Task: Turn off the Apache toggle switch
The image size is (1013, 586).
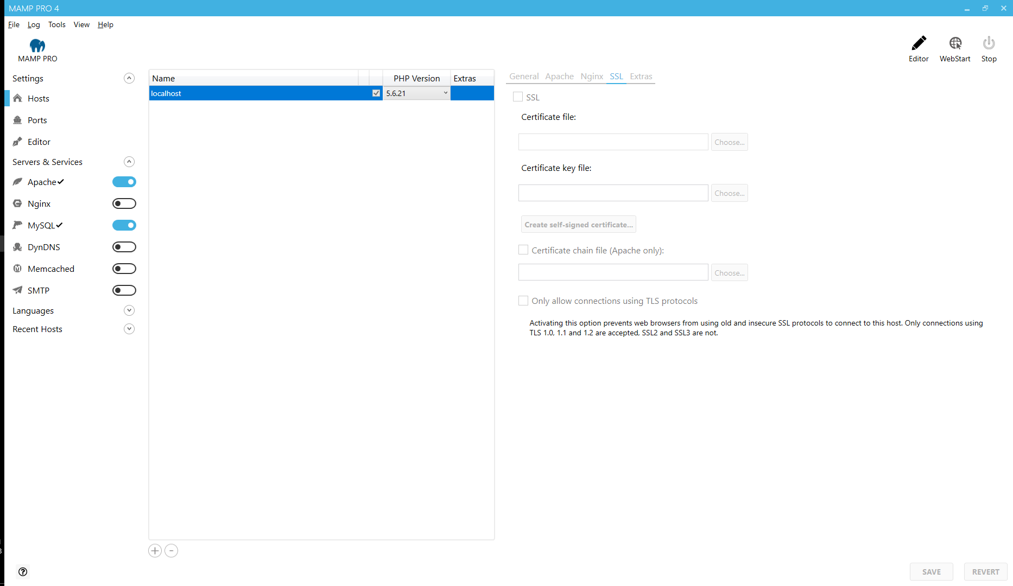Action: (x=124, y=182)
